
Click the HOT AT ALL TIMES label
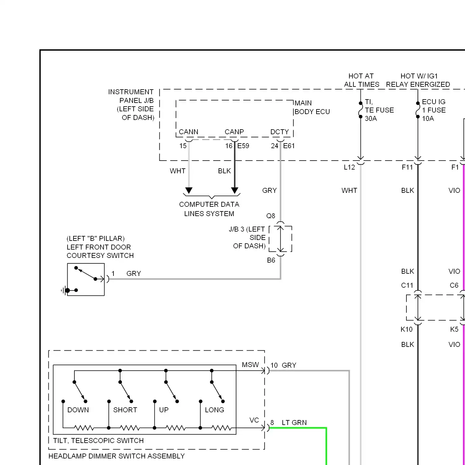[361, 80]
